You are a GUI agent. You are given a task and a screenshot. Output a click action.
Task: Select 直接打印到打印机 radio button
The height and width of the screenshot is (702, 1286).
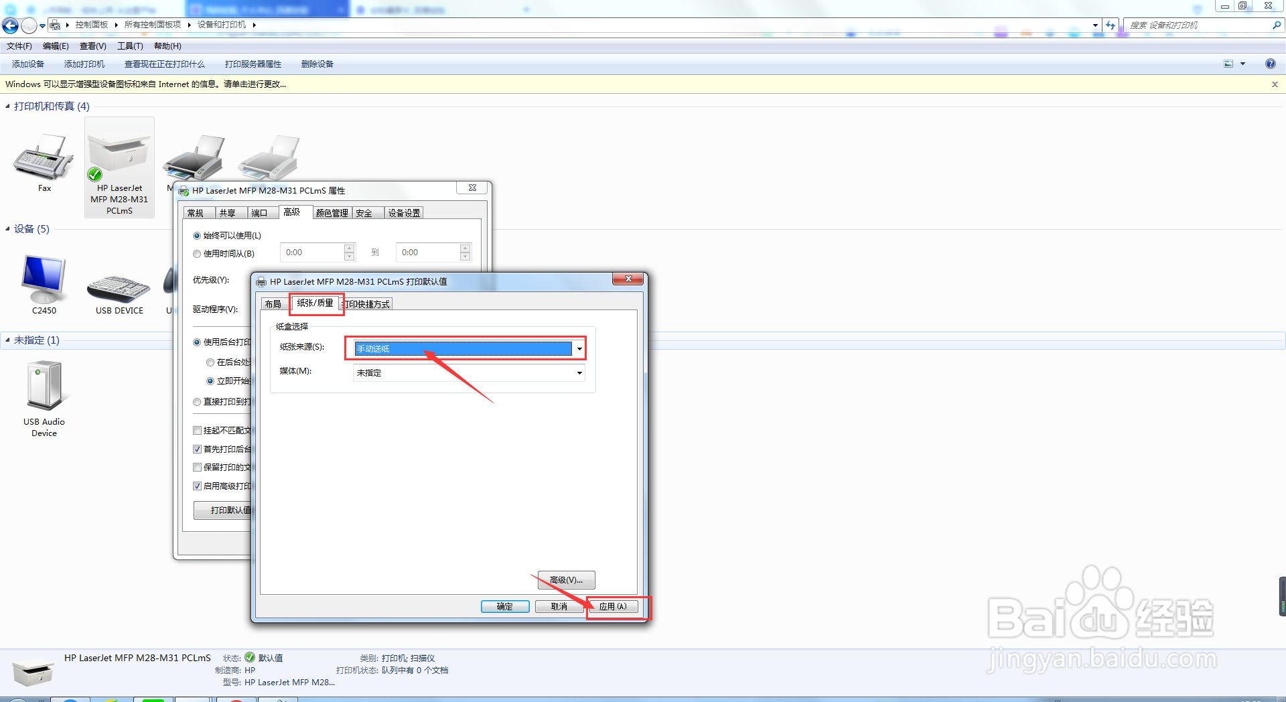197,402
